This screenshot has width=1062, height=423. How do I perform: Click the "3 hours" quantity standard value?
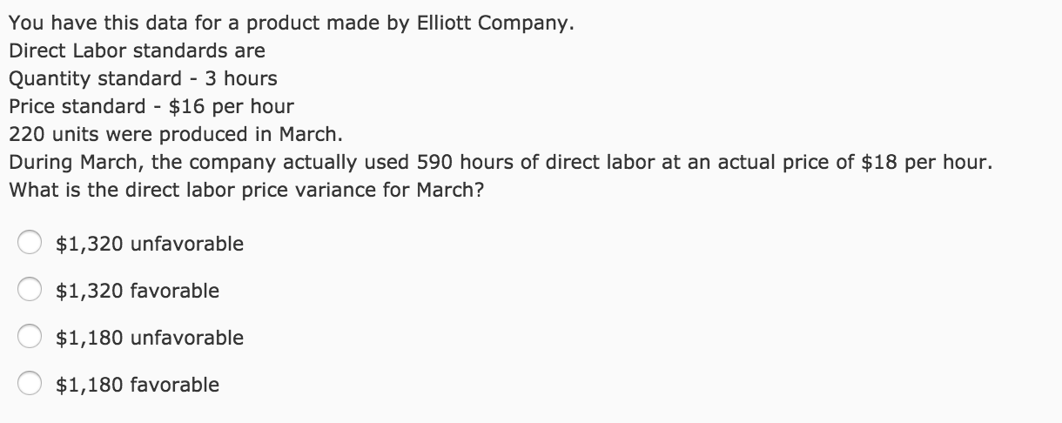tap(240, 78)
